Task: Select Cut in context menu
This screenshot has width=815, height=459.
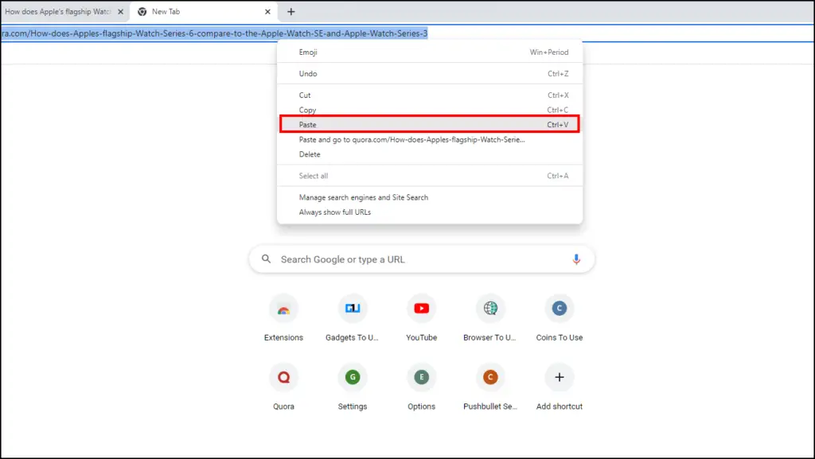Action: [x=430, y=95]
